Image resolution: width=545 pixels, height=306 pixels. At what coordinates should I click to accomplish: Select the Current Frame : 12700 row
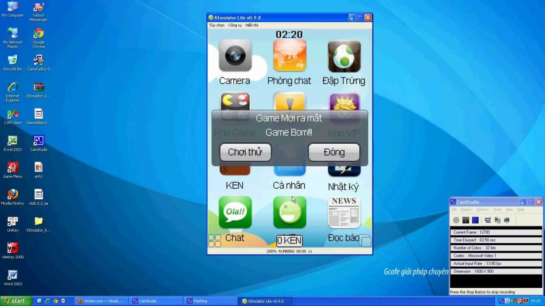point(496,232)
